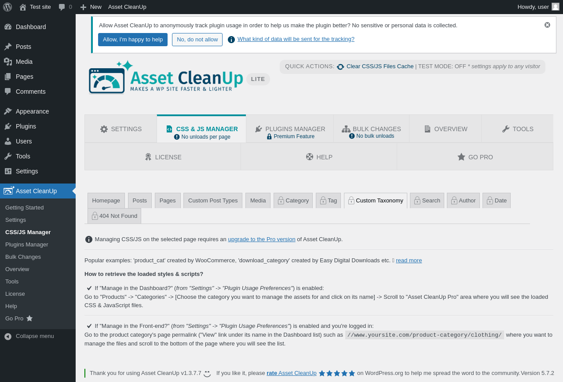Open the locked Date sub-tab

tap(497, 201)
